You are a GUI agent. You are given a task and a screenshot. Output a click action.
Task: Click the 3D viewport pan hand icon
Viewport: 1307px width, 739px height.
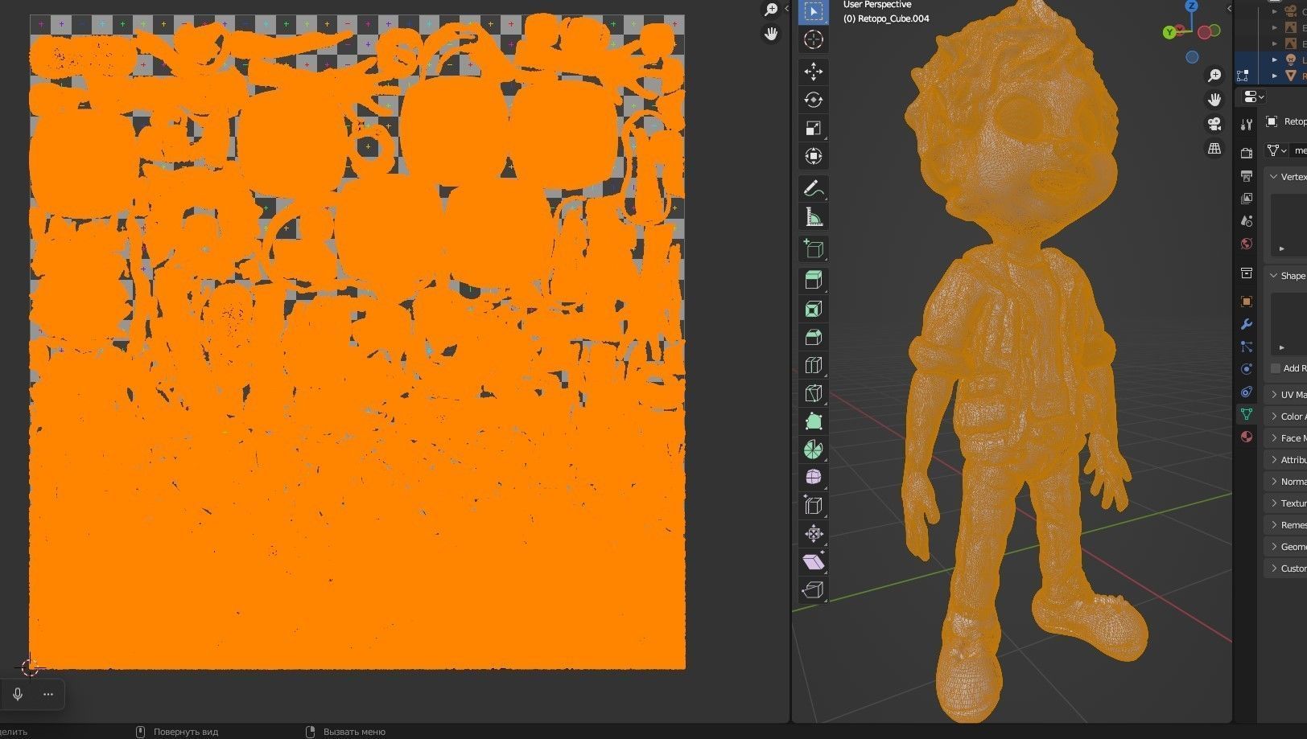(x=1214, y=100)
